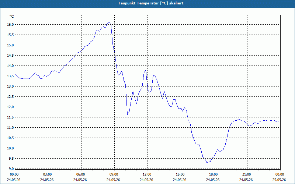The width and height of the screenshot is (295, 184).
Task: Click the 06:00 time label
Action: [x=81, y=174]
